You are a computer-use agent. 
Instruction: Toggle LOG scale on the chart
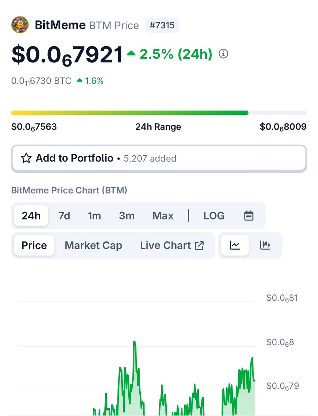(x=214, y=216)
